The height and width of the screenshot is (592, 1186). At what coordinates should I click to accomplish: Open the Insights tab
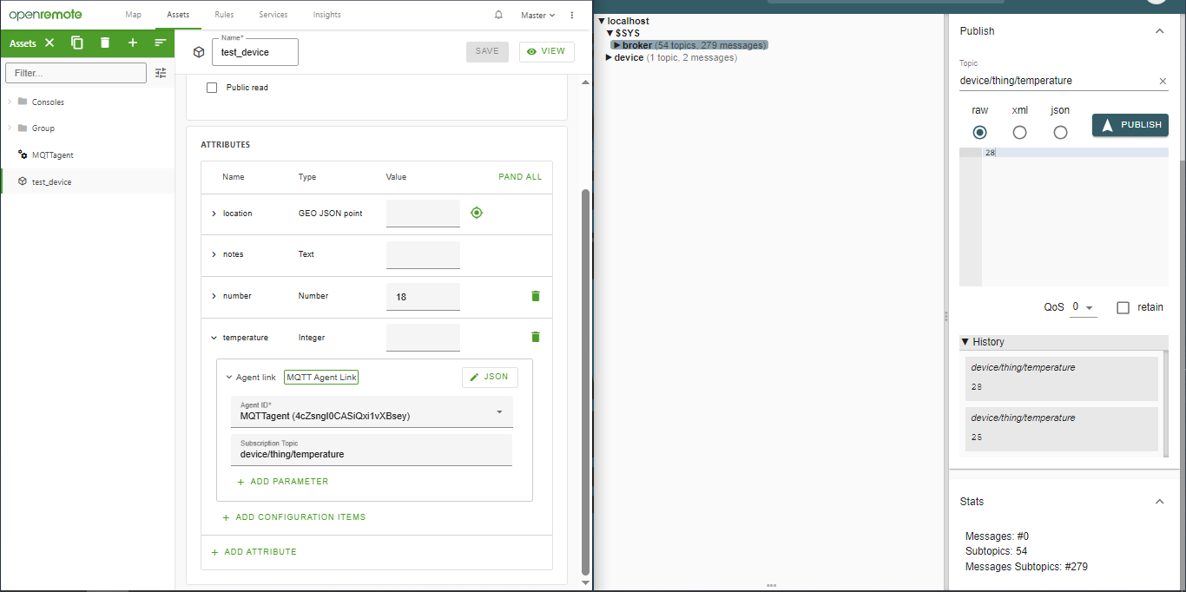click(x=326, y=15)
